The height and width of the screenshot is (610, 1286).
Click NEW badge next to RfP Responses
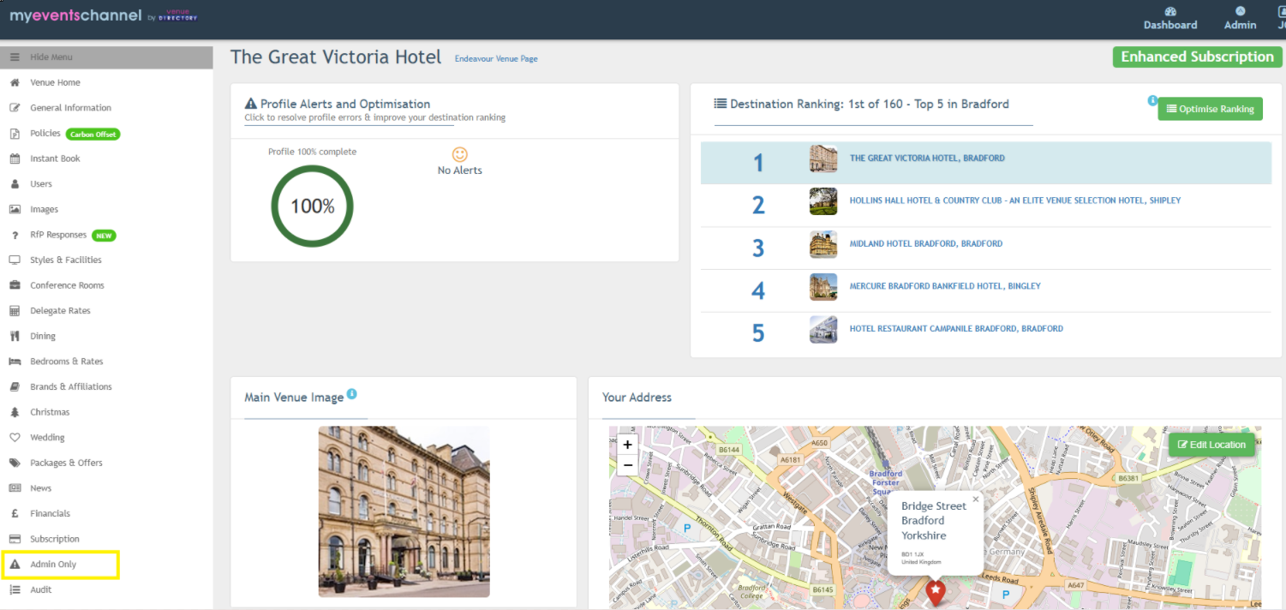click(104, 236)
